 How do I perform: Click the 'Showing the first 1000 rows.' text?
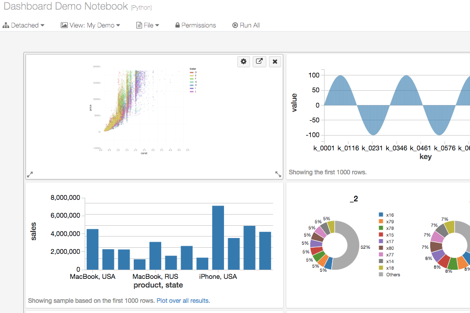[328, 172]
